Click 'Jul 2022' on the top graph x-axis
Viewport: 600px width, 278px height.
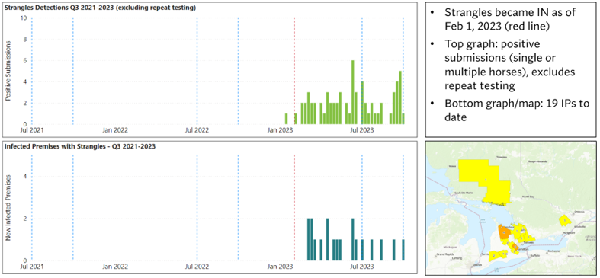click(x=197, y=129)
